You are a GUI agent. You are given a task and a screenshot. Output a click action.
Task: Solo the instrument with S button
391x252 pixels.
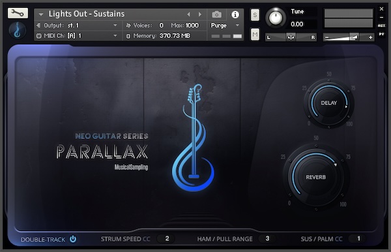click(x=255, y=15)
